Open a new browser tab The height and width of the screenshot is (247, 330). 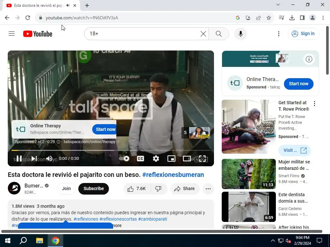click(87, 5)
